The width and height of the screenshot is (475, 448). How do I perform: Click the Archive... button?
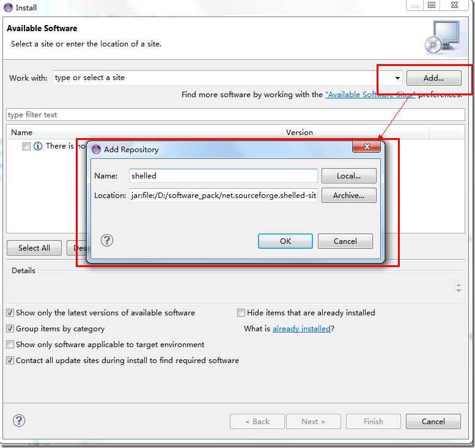pyautogui.click(x=348, y=196)
